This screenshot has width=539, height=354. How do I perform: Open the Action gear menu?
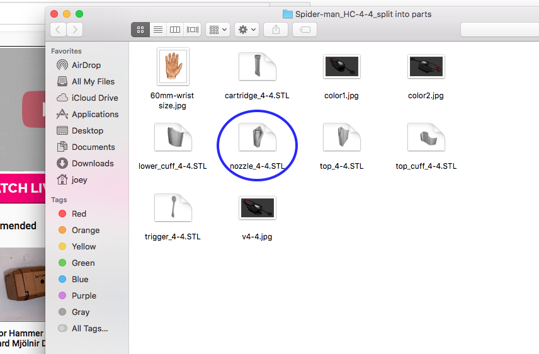coord(247,30)
